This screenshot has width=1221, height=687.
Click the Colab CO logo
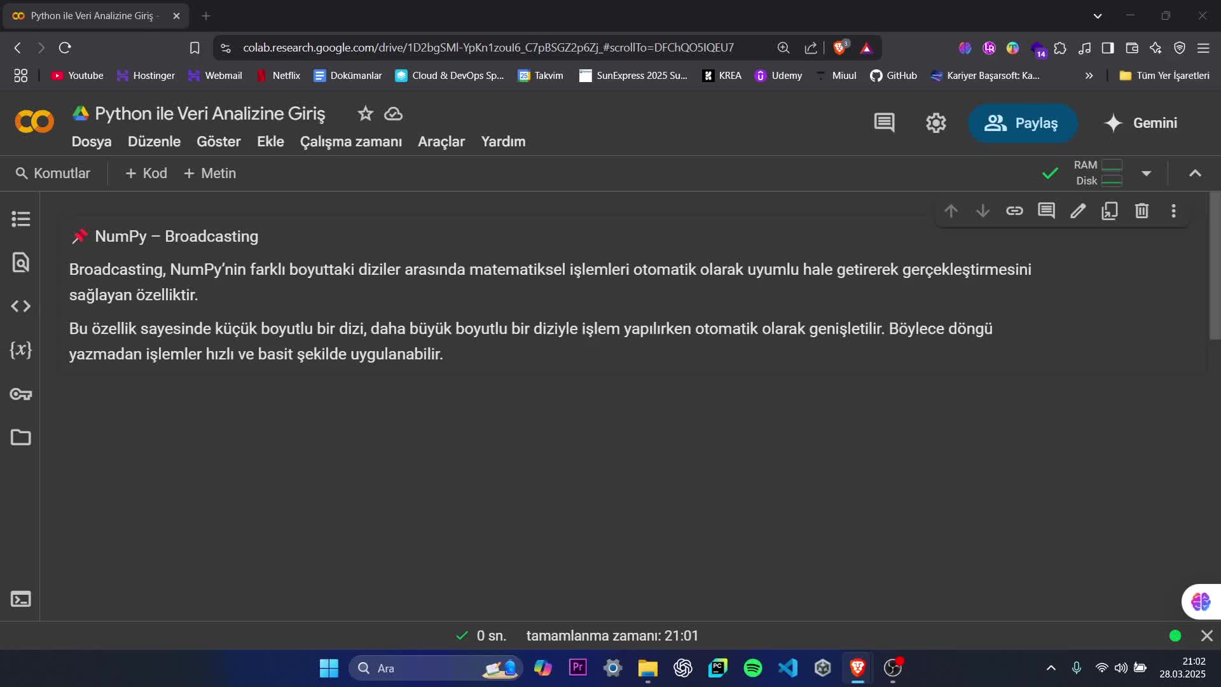coord(34,121)
